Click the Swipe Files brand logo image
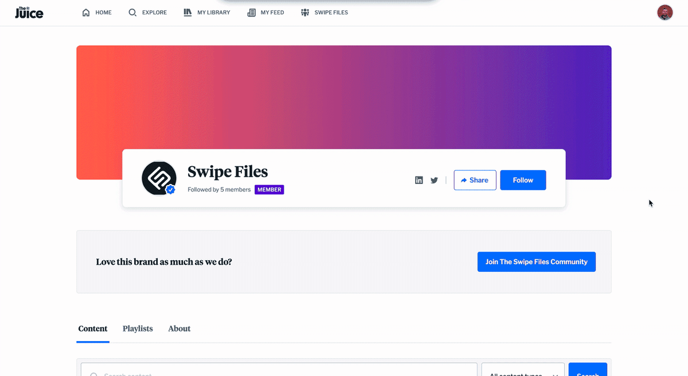Image resolution: width=688 pixels, height=376 pixels. [x=158, y=178]
